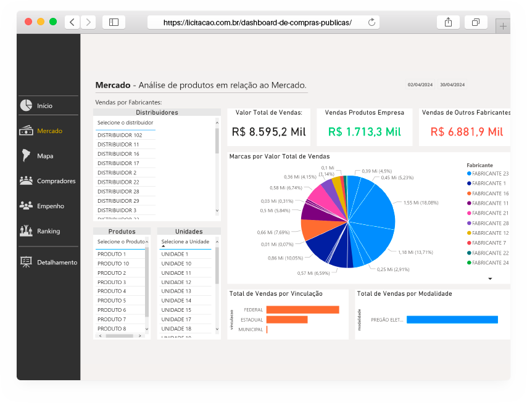Click the start date 02/04/2024 field

click(420, 84)
